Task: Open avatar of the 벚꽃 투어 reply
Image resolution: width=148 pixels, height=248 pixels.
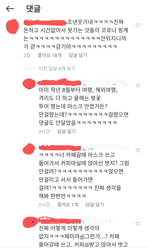Action: point(29,84)
